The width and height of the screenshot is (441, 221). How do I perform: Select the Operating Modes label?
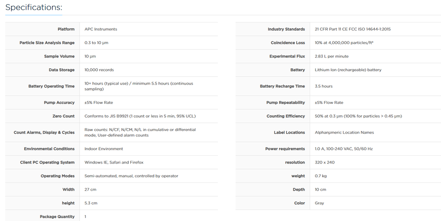[x=58, y=176]
